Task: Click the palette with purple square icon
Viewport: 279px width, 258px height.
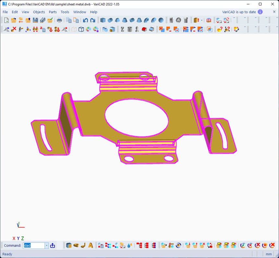Action: (x=96, y=29)
